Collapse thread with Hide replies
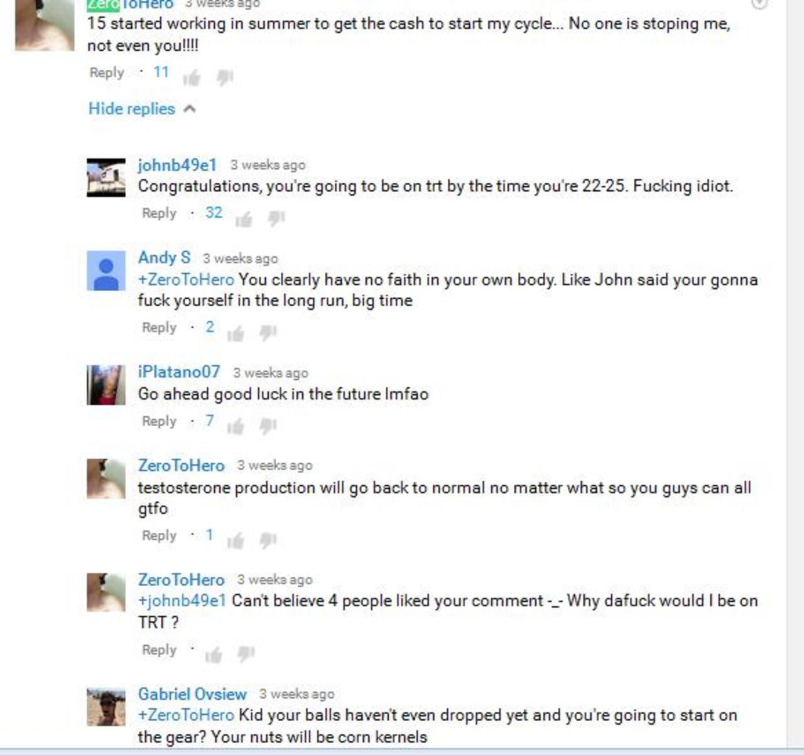 132,109
